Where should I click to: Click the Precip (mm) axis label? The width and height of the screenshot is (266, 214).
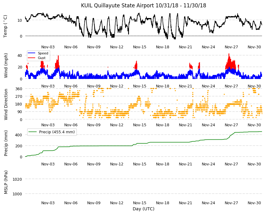coord(6,143)
